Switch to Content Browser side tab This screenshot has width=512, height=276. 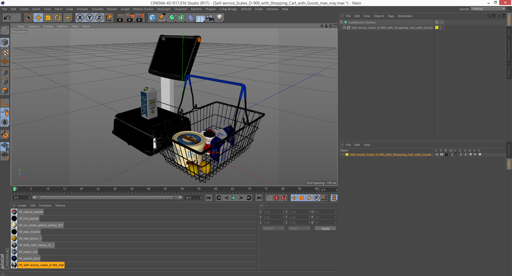tap(509, 50)
